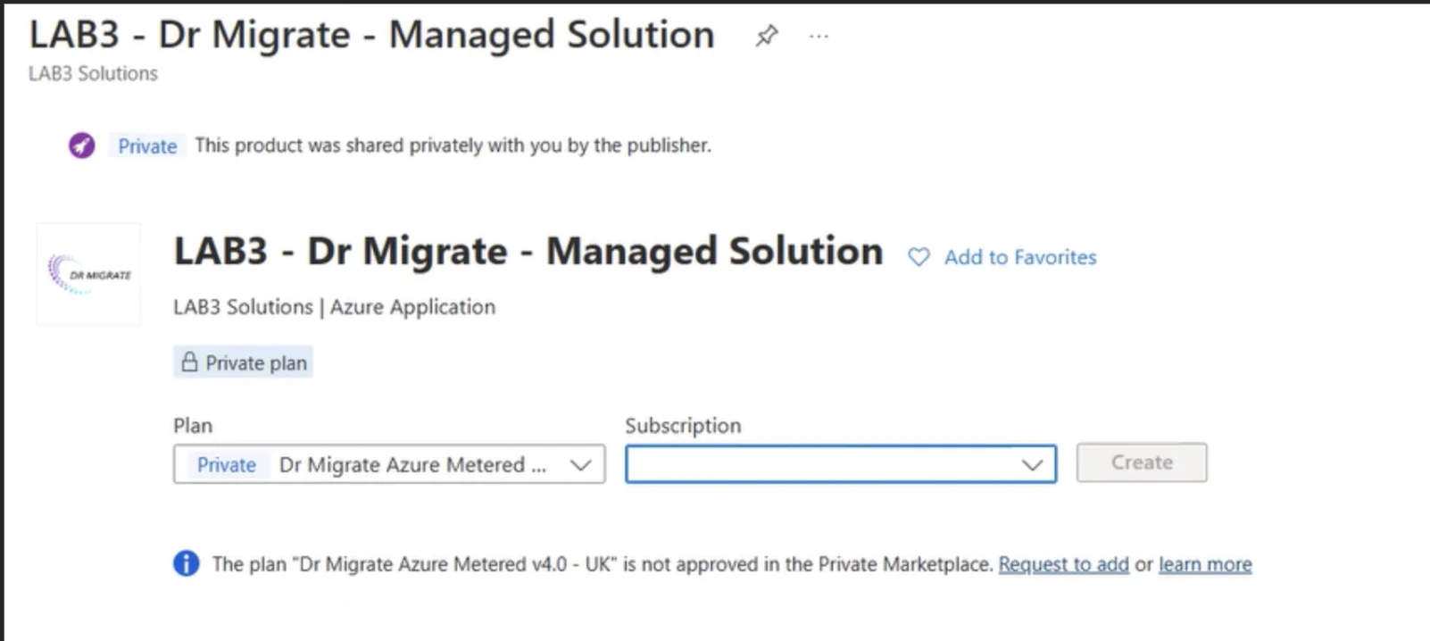Click the Subscription field label
1430x641 pixels.
683,426
